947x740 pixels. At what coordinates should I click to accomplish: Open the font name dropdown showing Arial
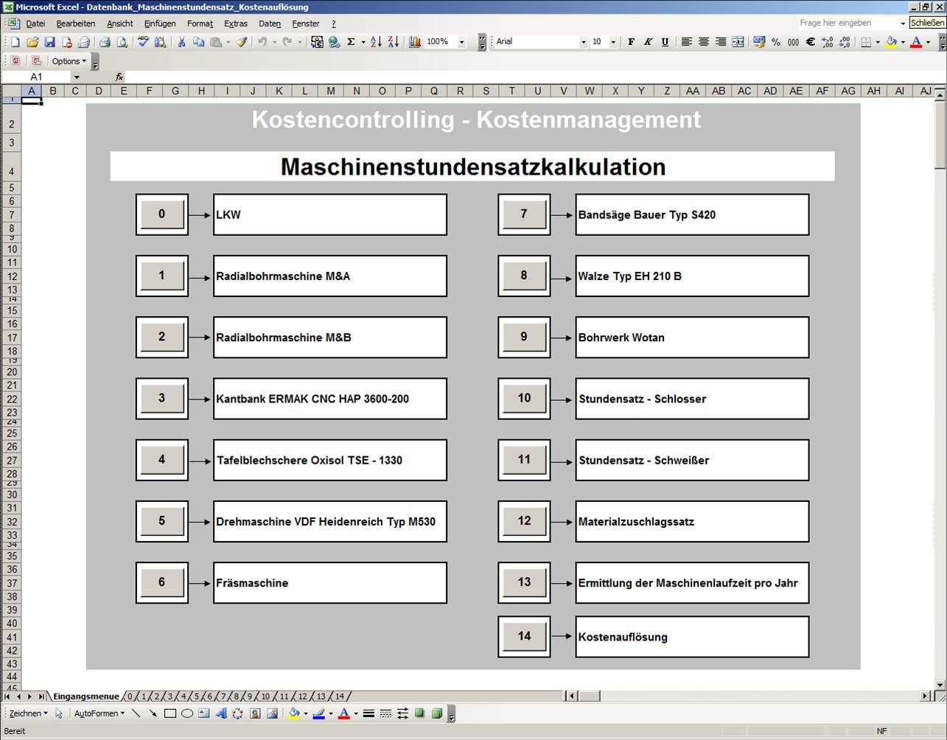583,42
